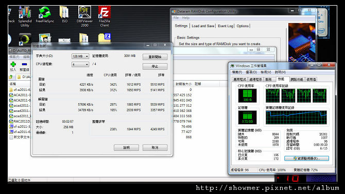
Task: Click the D:\AU address path field in 7-Zip
Action: pos(24,76)
